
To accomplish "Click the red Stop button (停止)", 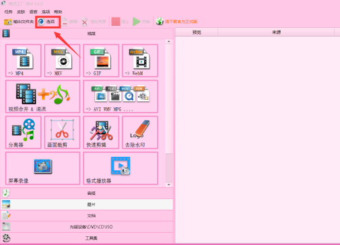I will (x=120, y=22).
